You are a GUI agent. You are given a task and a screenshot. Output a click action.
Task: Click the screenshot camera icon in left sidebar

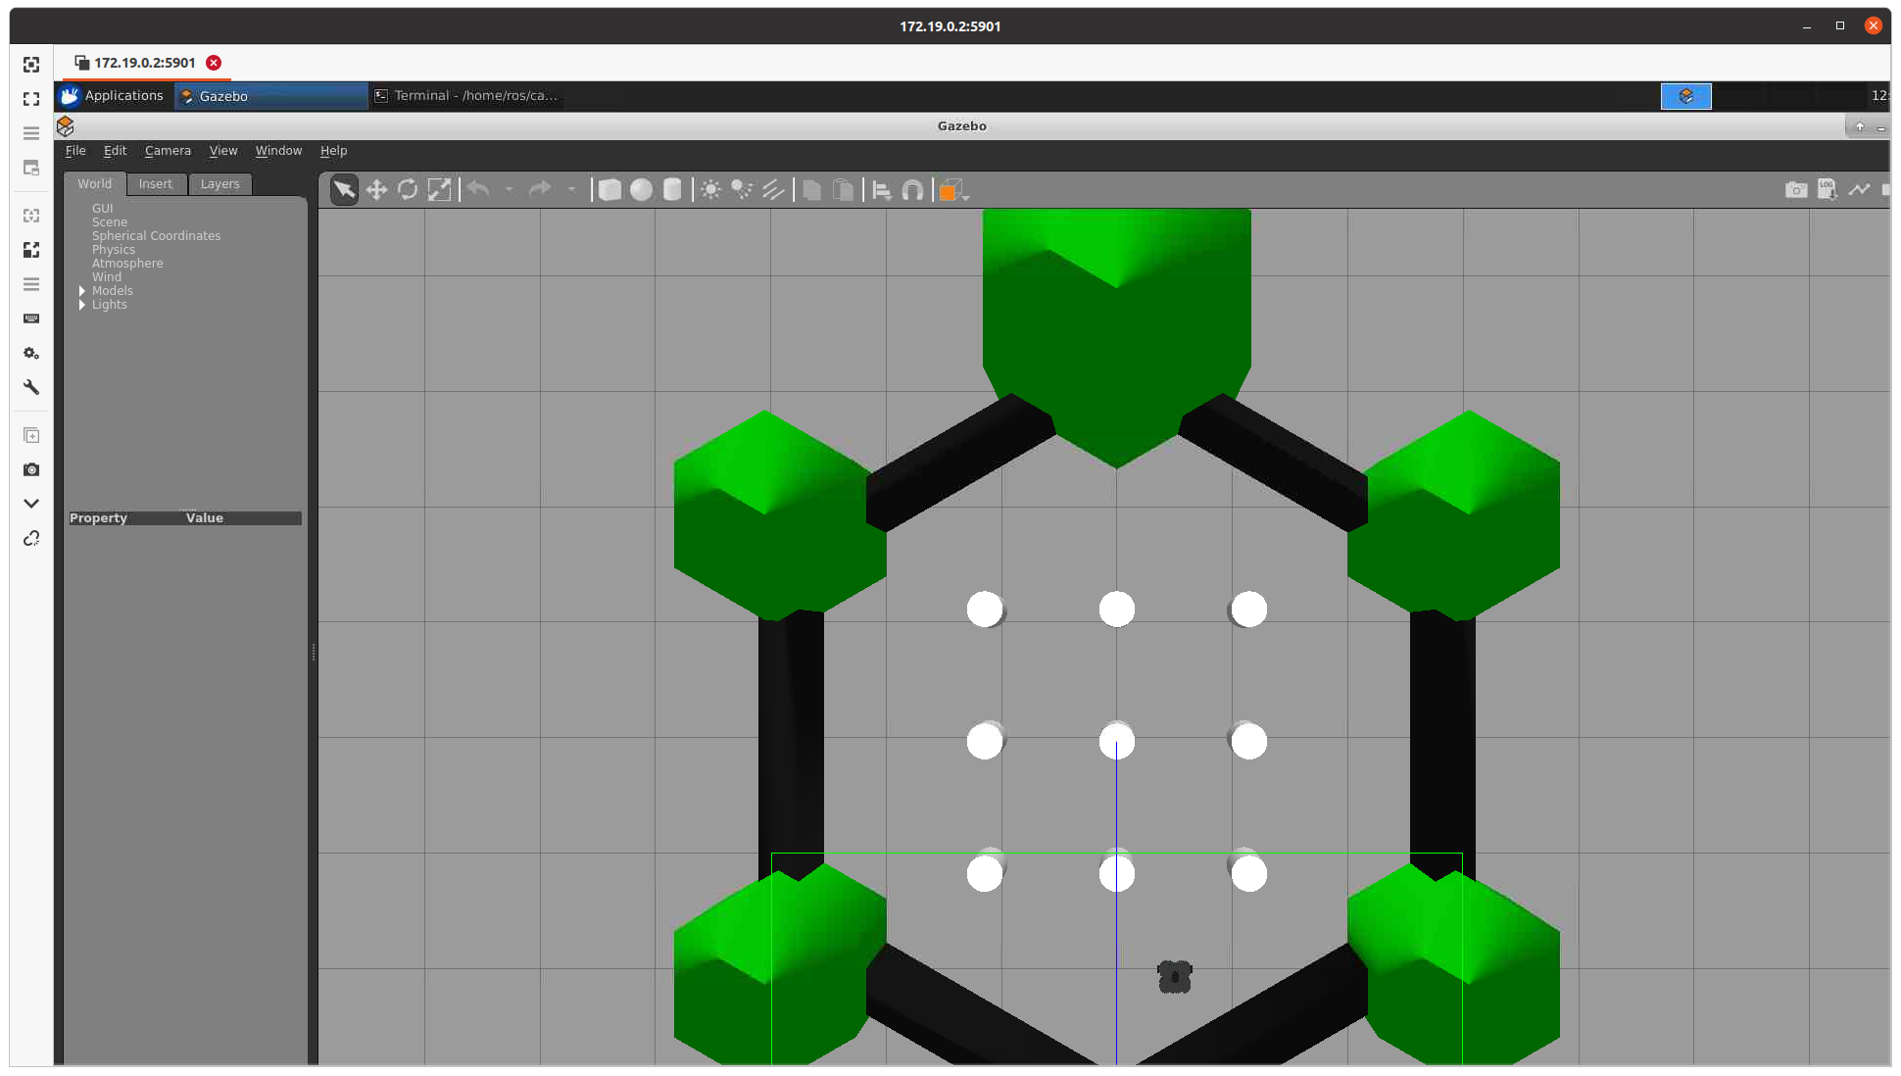click(31, 469)
